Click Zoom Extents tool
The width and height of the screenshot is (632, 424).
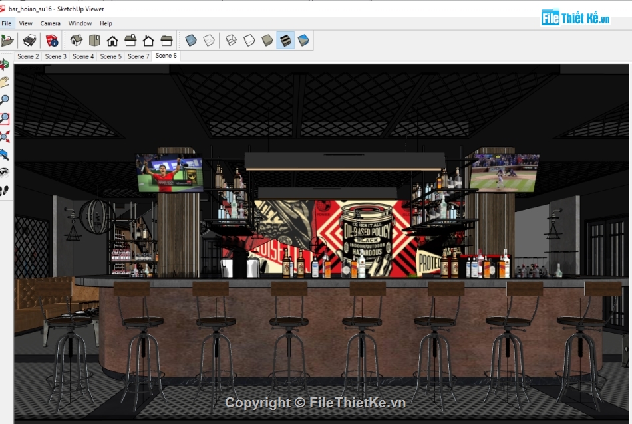point(5,136)
